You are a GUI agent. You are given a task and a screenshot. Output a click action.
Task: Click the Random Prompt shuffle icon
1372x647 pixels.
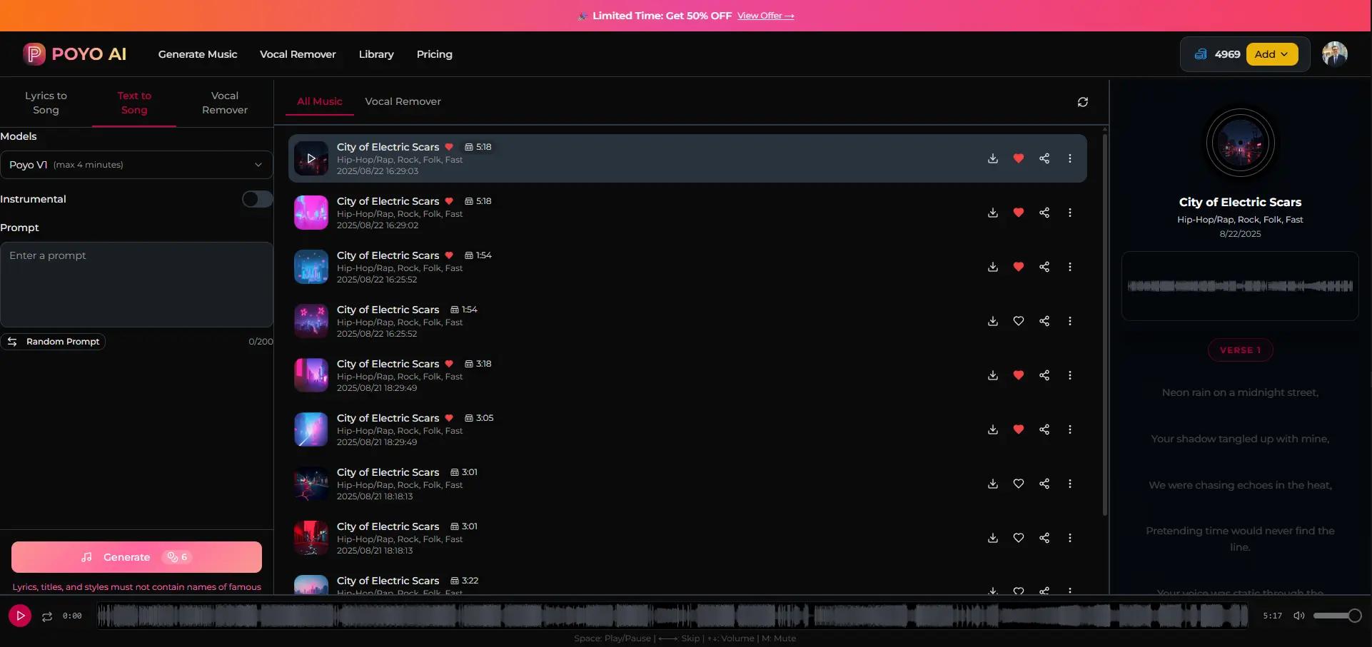coord(13,342)
